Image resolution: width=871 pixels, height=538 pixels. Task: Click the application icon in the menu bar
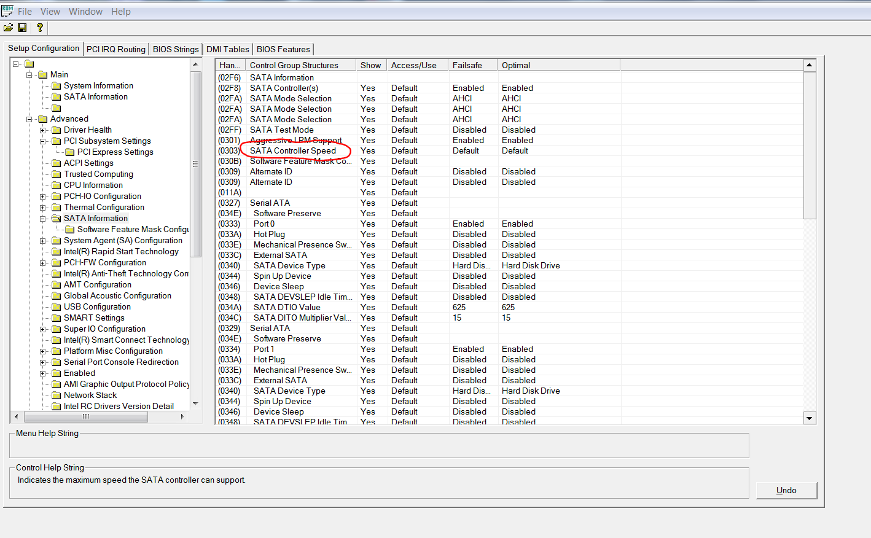7,10
